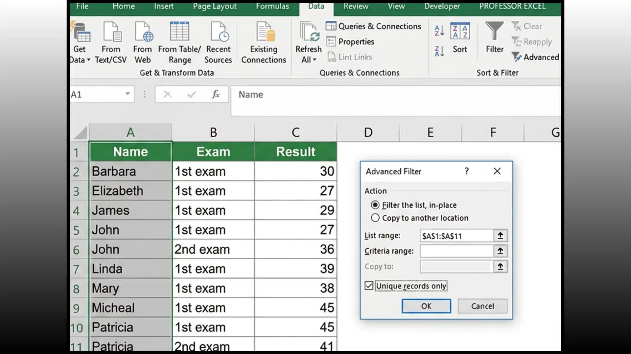Select the cell with result 39
The image size is (631, 354).
coord(295,269)
